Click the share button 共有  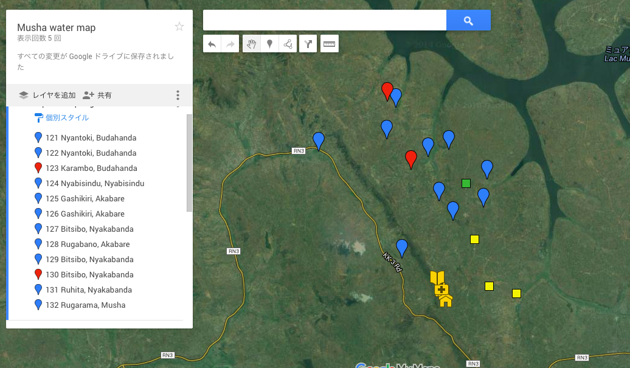pos(97,95)
